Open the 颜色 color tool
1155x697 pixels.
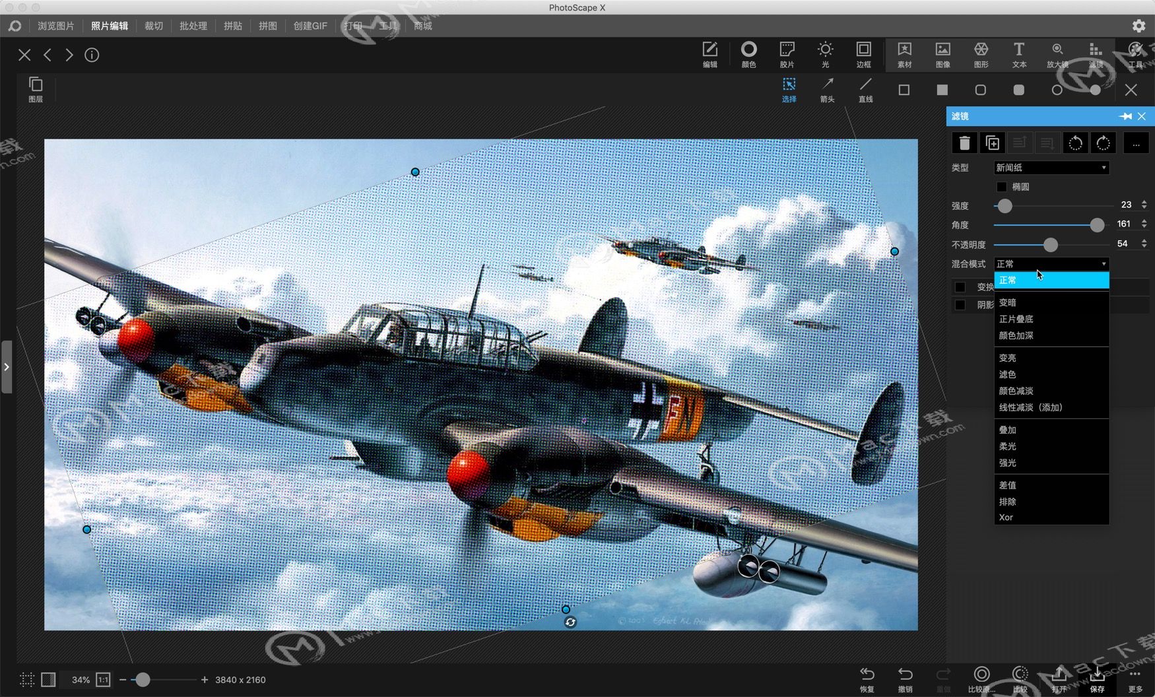[x=748, y=55]
